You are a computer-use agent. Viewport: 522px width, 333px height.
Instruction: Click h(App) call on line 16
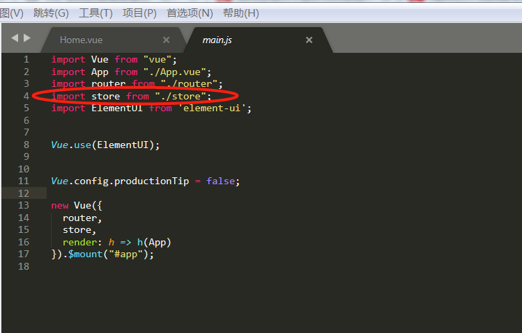click(154, 243)
